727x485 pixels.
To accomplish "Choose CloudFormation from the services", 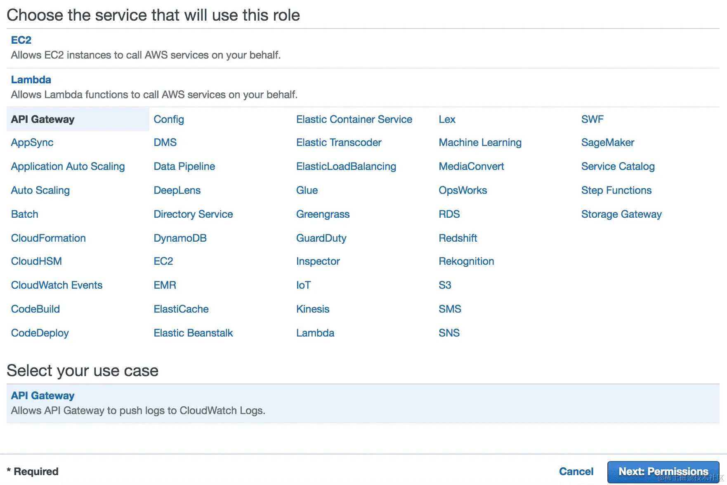I will click(48, 238).
